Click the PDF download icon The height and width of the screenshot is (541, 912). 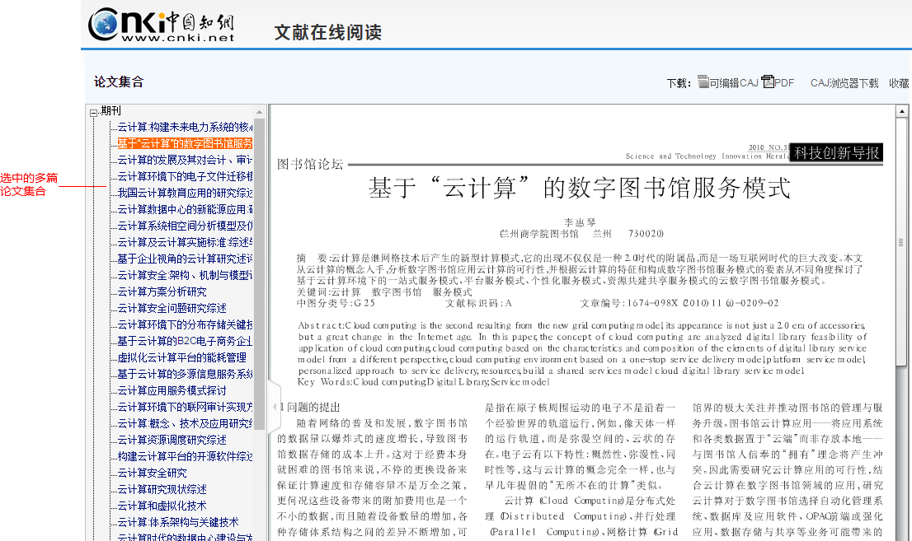pos(768,82)
